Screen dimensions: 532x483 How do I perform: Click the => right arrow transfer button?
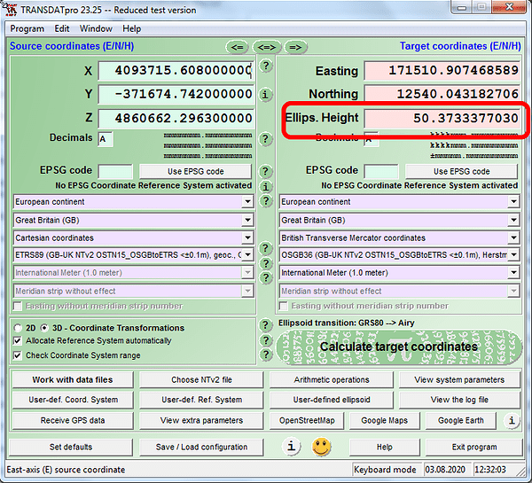click(x=295, y=47)
